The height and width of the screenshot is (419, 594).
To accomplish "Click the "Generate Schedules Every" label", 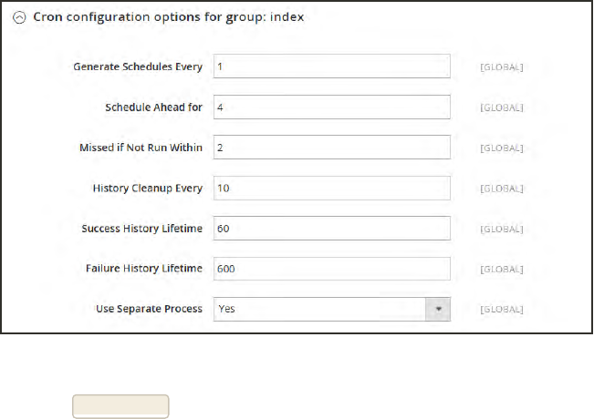I will 137,66.
